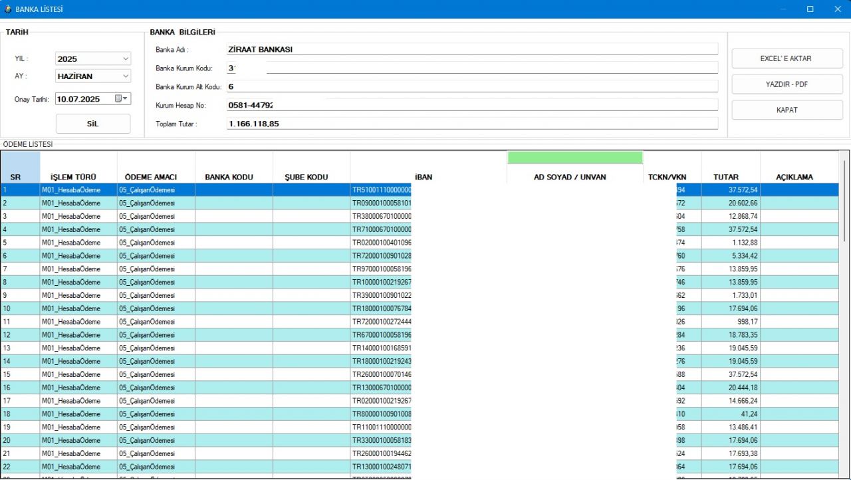This screenshot has width=851, height=480.
Task: Click the SİL button
Action: 93,124
